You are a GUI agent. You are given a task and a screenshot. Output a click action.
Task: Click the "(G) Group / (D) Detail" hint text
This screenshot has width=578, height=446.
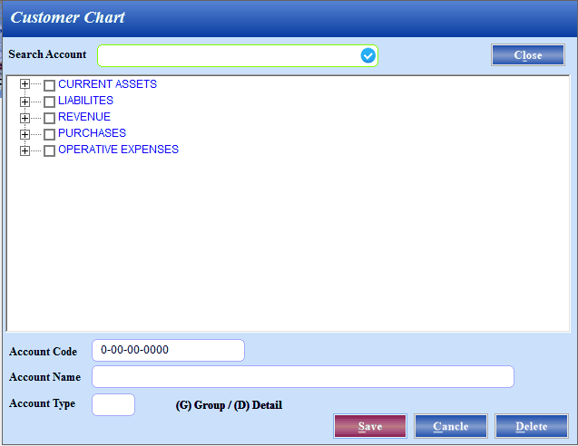click(229, 405)
